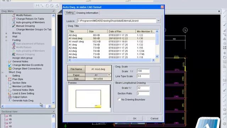227x128 pixels.
Task: Click the Load & Save Setting icon
Action: coord(10,94)
